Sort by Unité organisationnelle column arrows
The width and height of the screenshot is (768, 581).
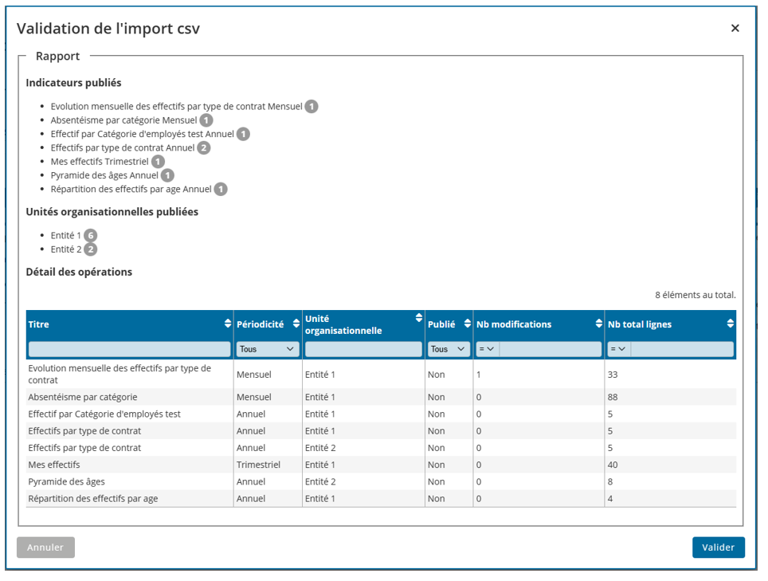point(419,318)
